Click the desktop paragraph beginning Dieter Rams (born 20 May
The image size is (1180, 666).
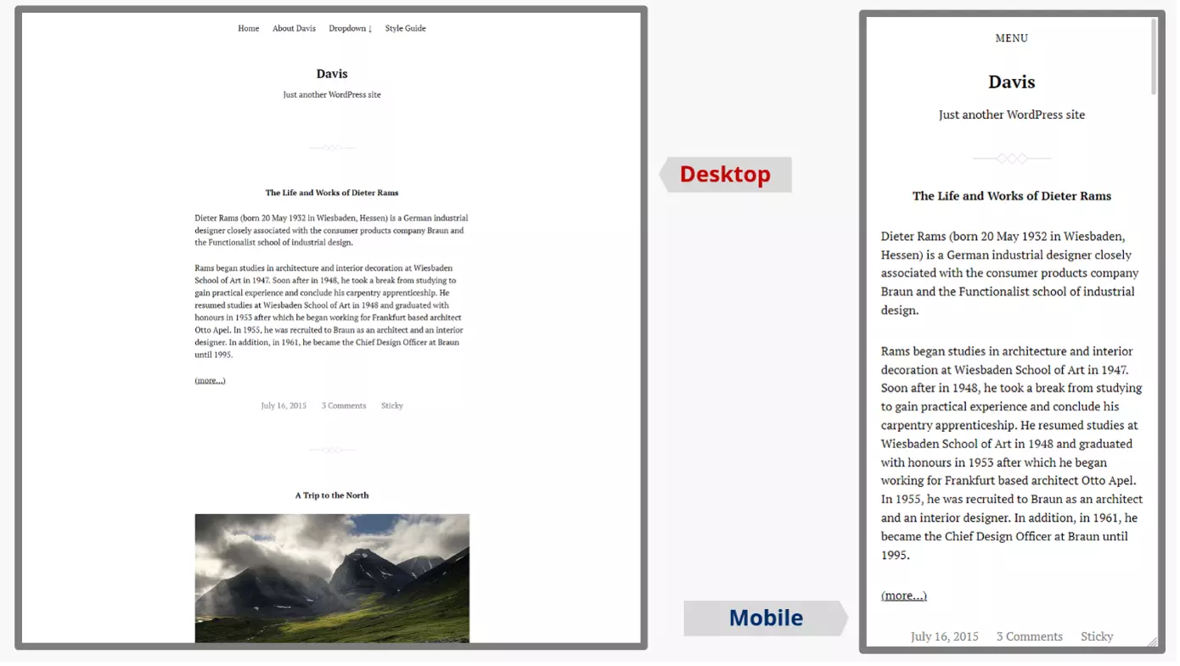pos(331,230)
